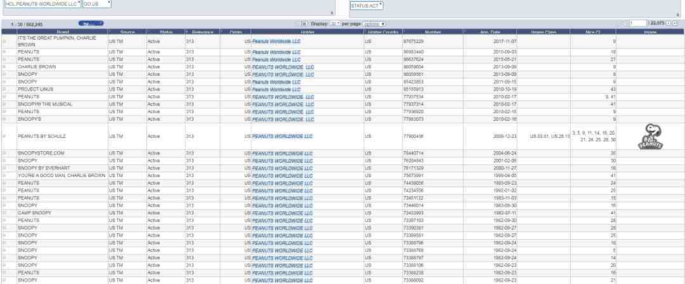
Task: Go to the next results page
Action: click(669, 23)
